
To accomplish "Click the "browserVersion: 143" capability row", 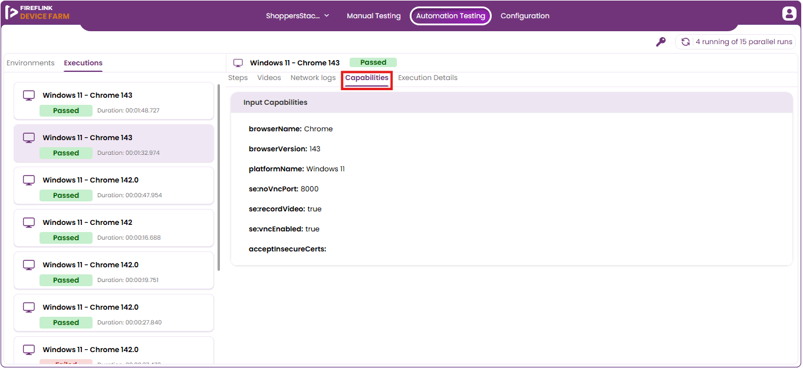I will point(285,149).
